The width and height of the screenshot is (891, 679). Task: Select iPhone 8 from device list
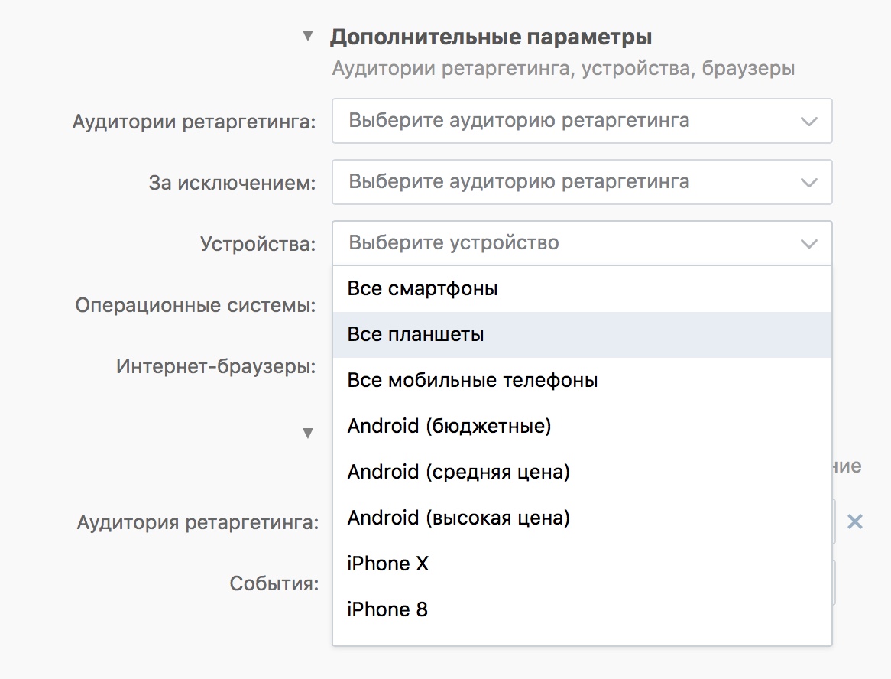coord(387,610)
